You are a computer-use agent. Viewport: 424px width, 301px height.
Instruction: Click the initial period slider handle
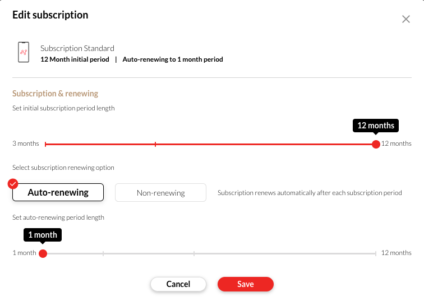[376, 144]
